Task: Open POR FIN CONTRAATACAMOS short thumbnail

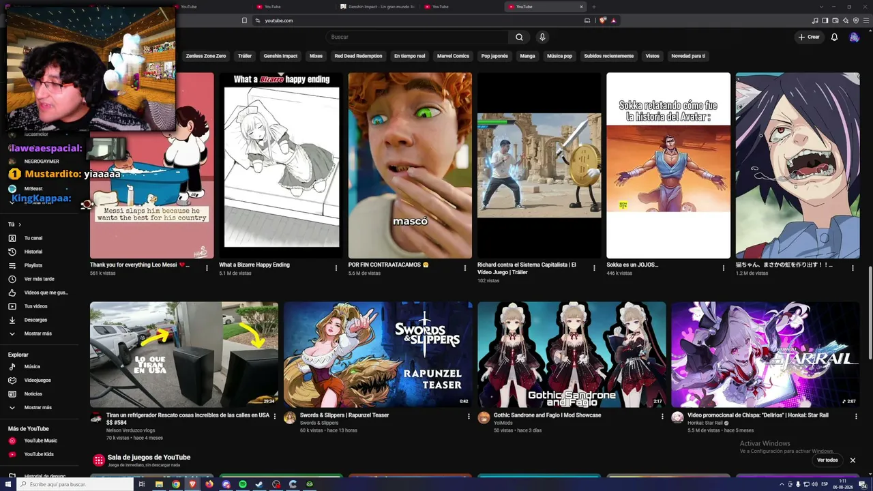Action: 410,166
